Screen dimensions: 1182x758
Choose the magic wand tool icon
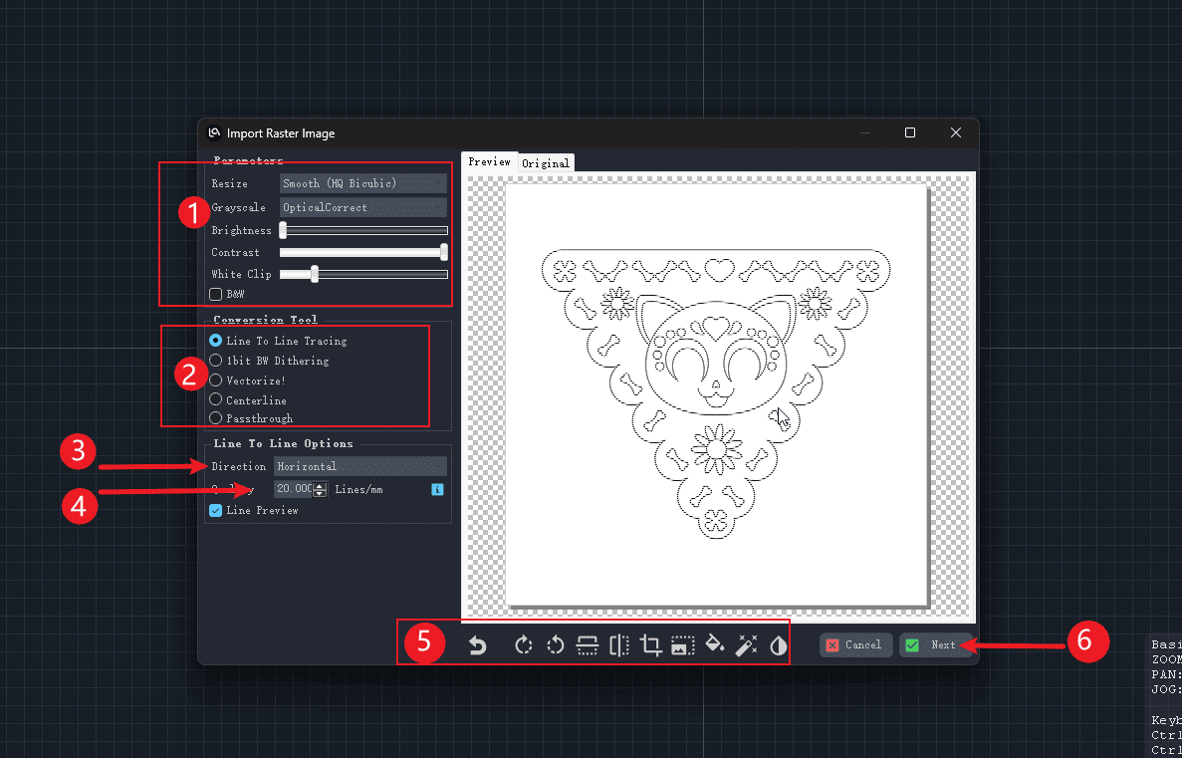coord(746,645)
